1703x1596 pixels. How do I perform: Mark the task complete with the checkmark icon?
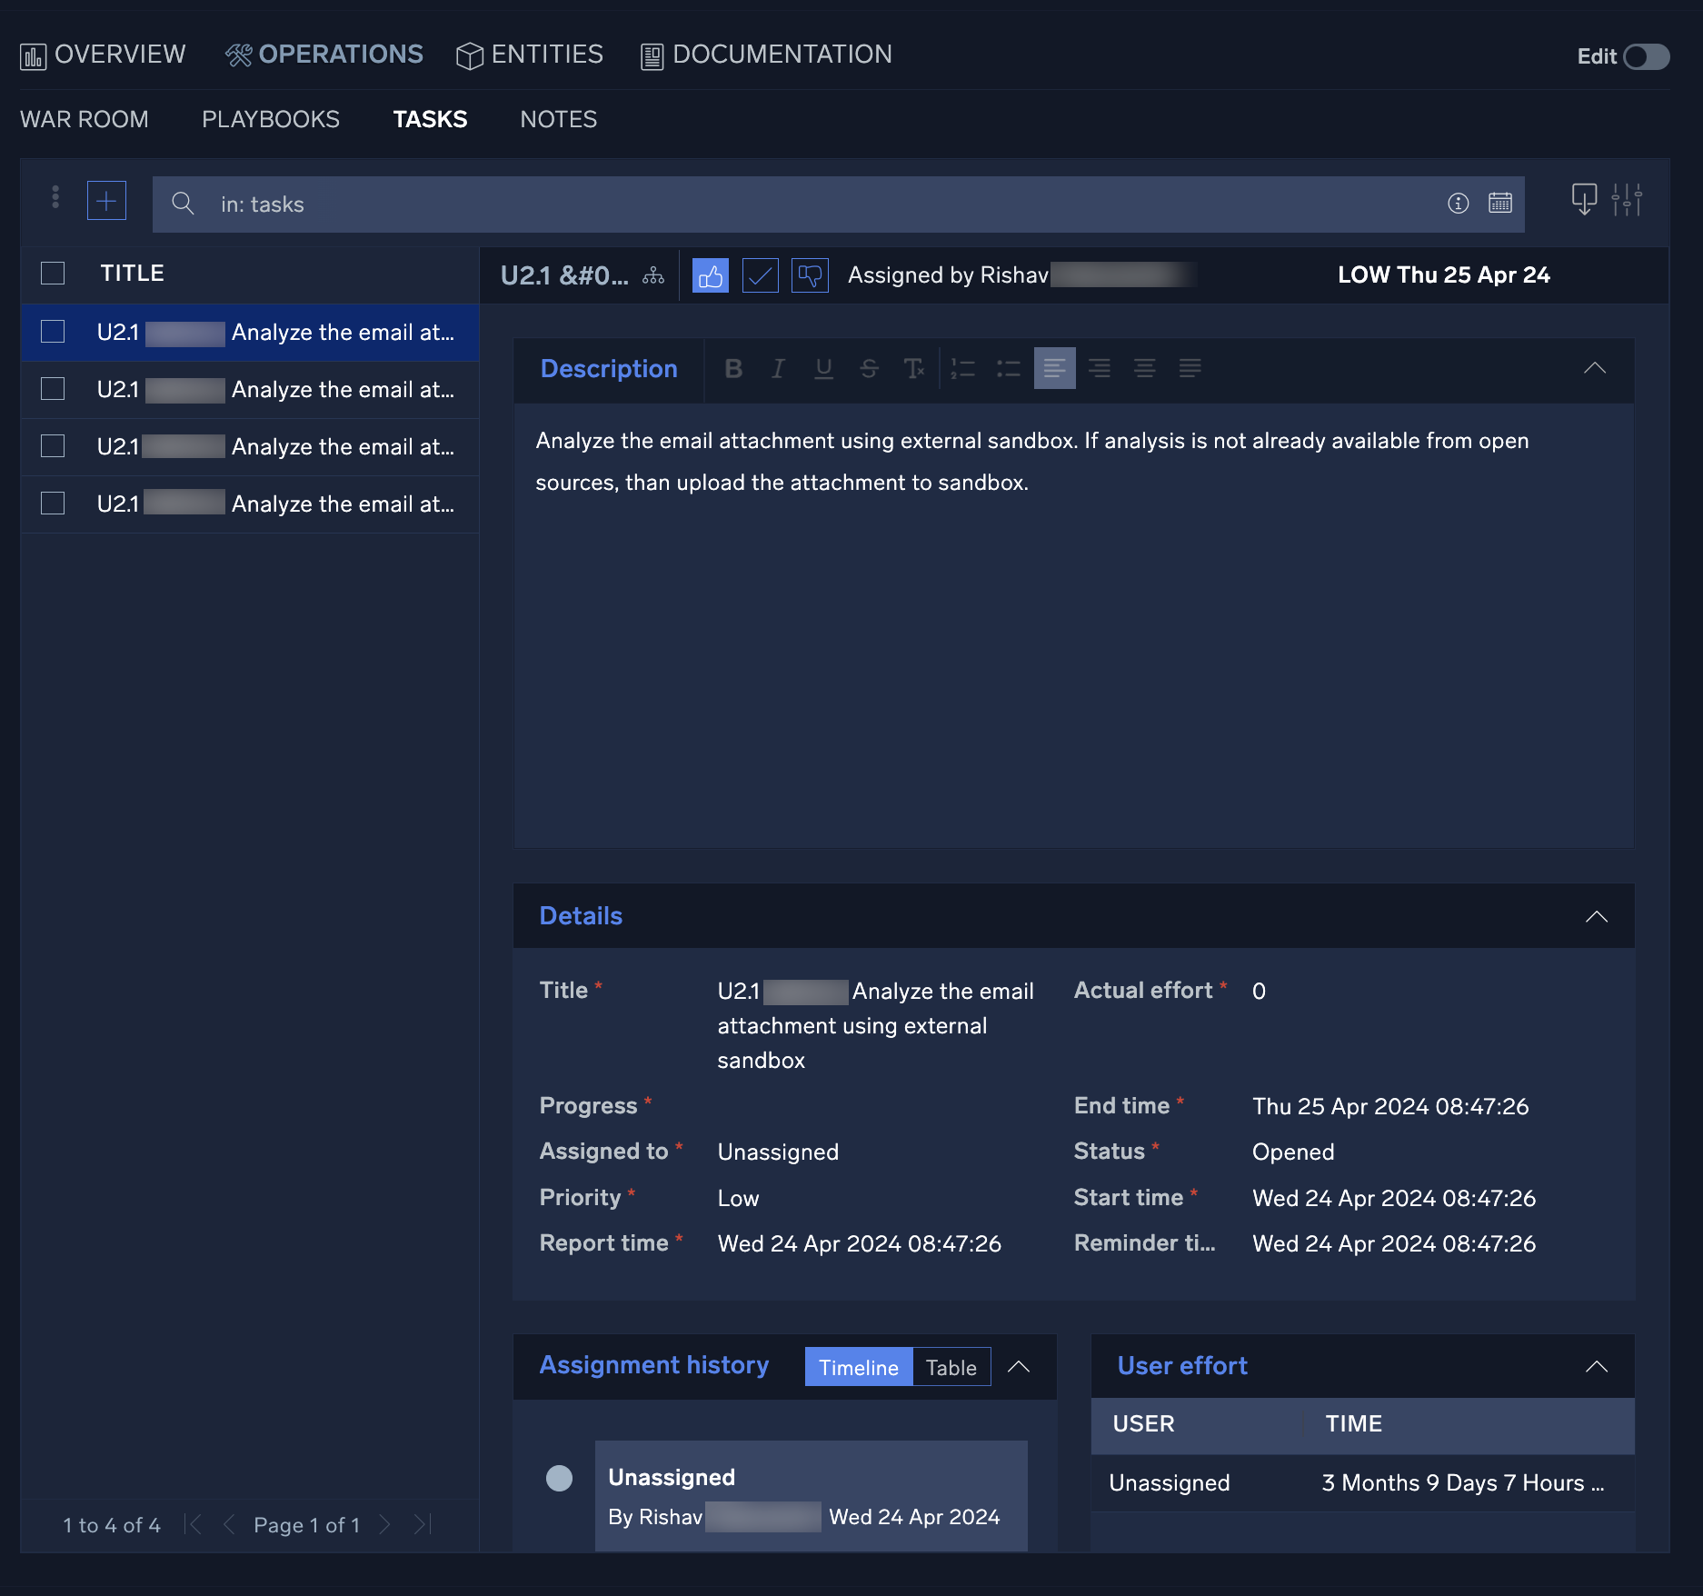(x=762, y=274)
